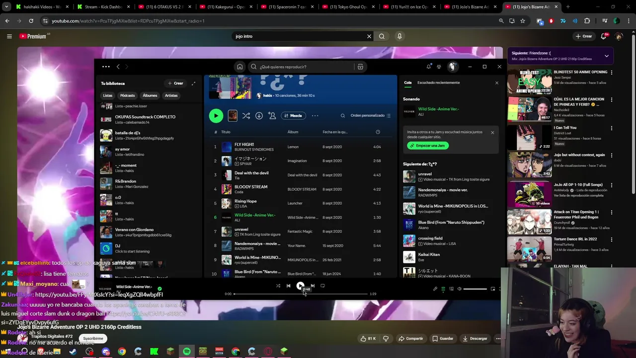Viewport: 636px width, 358px height.
Task: Toggle the Spotify lyrics microphone icon
Action: pyautogui.click(x=435, y=289)
